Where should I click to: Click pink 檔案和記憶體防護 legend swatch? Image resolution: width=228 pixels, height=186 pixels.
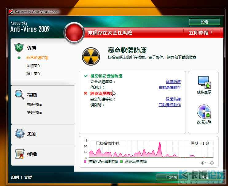coord(85,161)
